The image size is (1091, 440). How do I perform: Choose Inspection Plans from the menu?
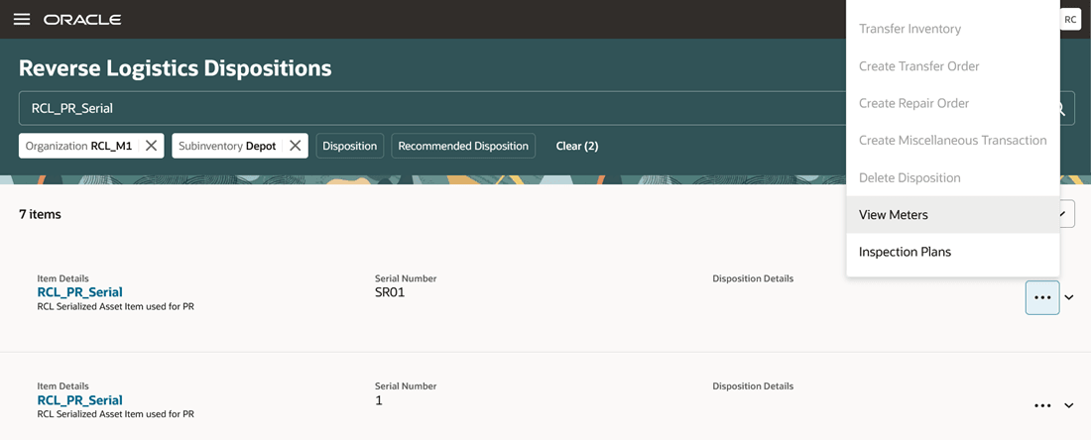coord(953,252)
